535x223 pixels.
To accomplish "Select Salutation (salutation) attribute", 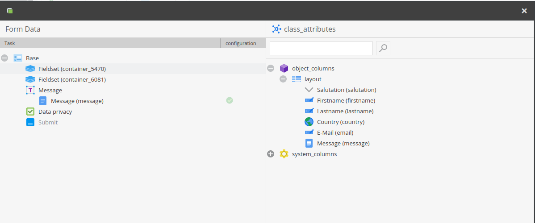I will [347, 90].
